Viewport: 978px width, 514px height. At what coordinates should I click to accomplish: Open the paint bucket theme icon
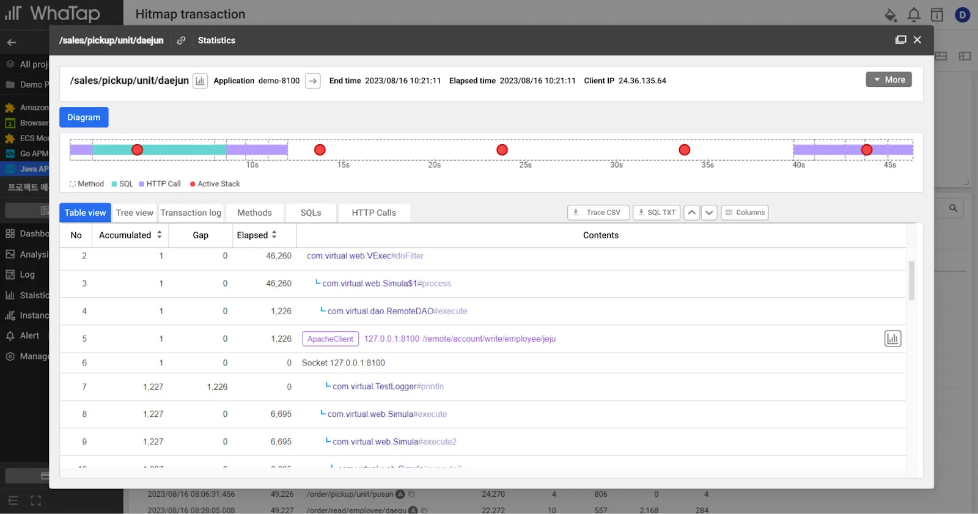click(891, 15)
